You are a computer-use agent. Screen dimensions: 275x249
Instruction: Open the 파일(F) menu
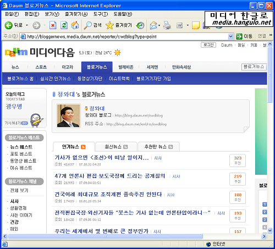pyautogui.click(x=12, y=14)
